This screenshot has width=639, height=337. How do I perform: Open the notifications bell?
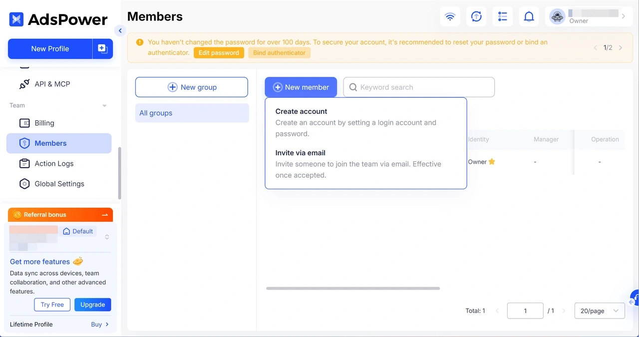[x=529, y=16]
